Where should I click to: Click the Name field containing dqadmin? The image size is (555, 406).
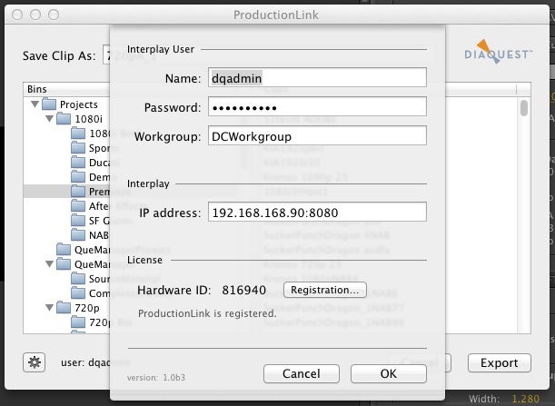click(x=317, y=77)
